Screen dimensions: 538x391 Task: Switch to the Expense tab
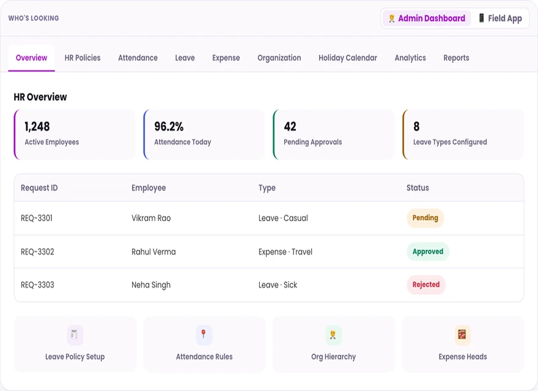(x=226, y=58)
